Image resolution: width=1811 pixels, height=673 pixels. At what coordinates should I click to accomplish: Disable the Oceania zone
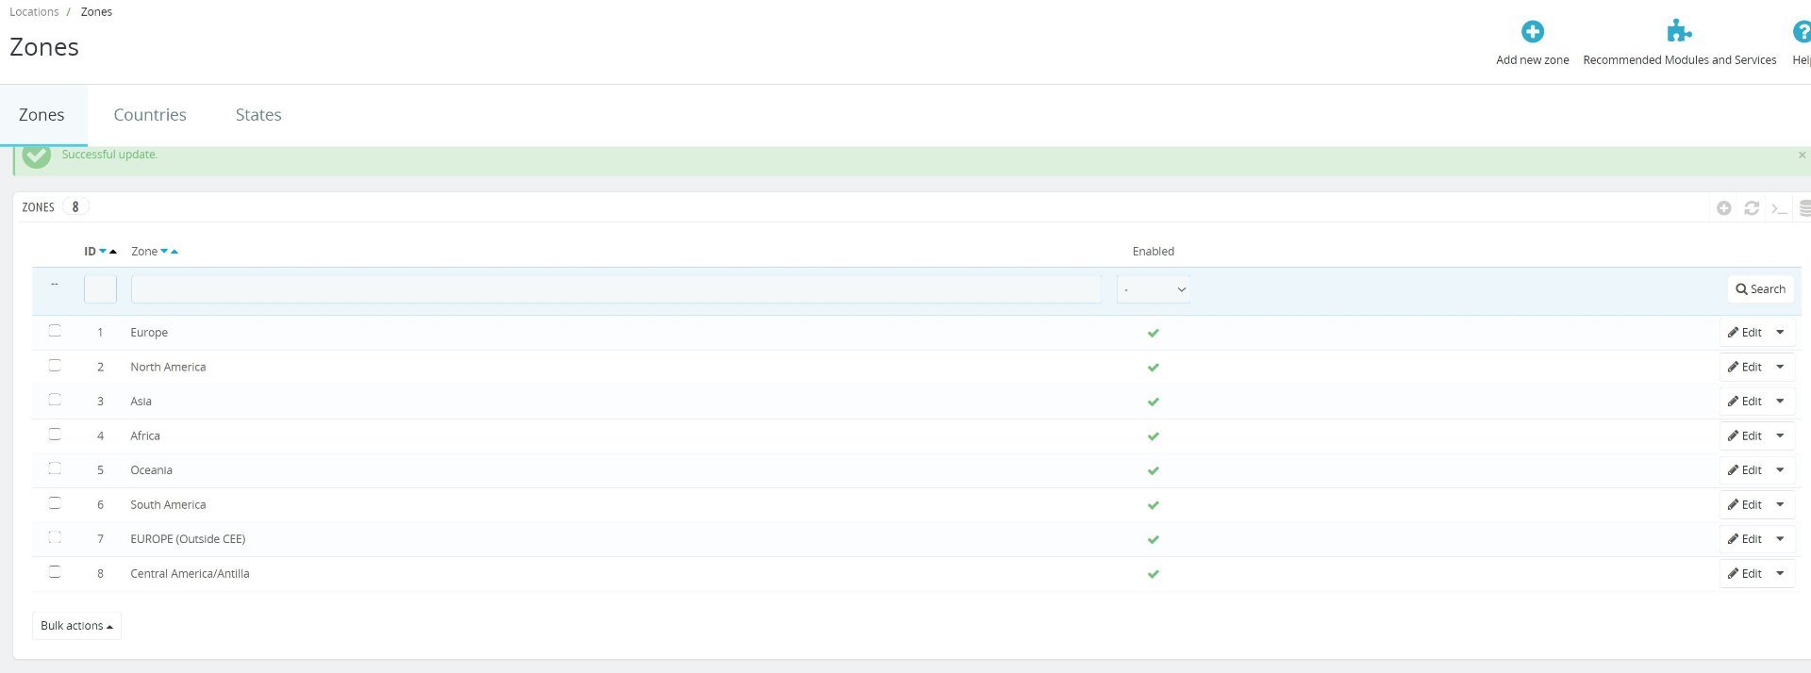1153,470
